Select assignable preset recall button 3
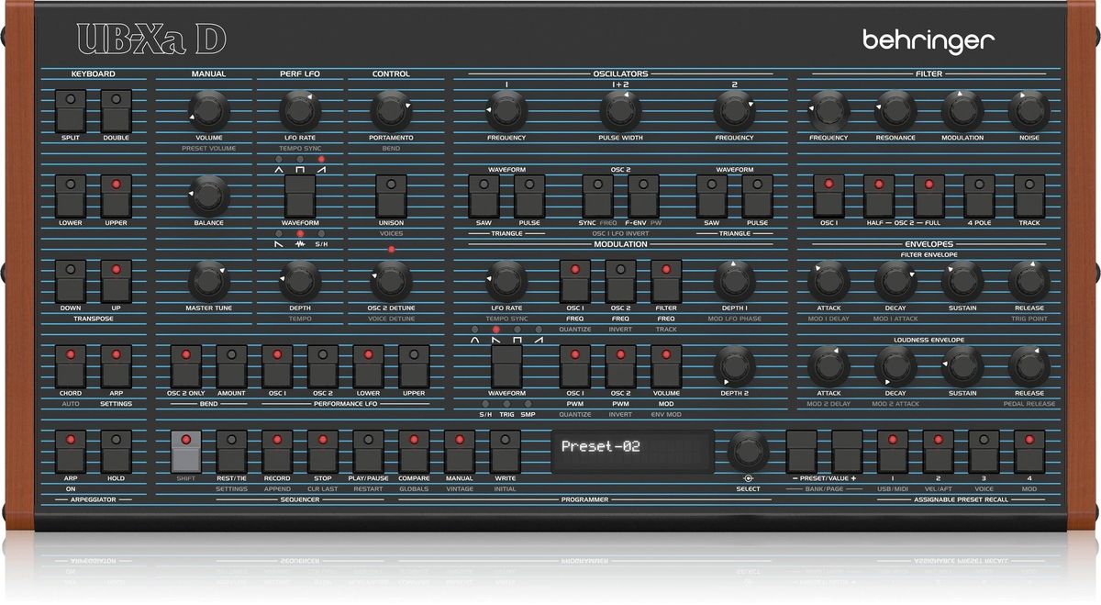 click(x=984, y=451)
